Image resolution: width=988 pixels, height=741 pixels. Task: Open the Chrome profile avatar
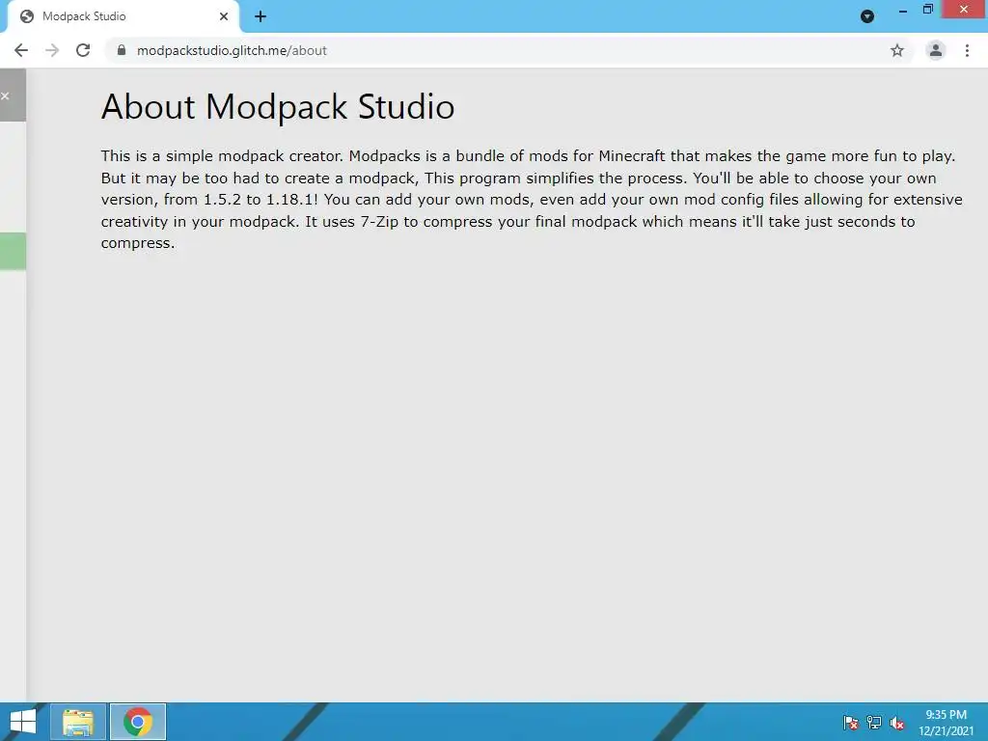coord(936,50)
